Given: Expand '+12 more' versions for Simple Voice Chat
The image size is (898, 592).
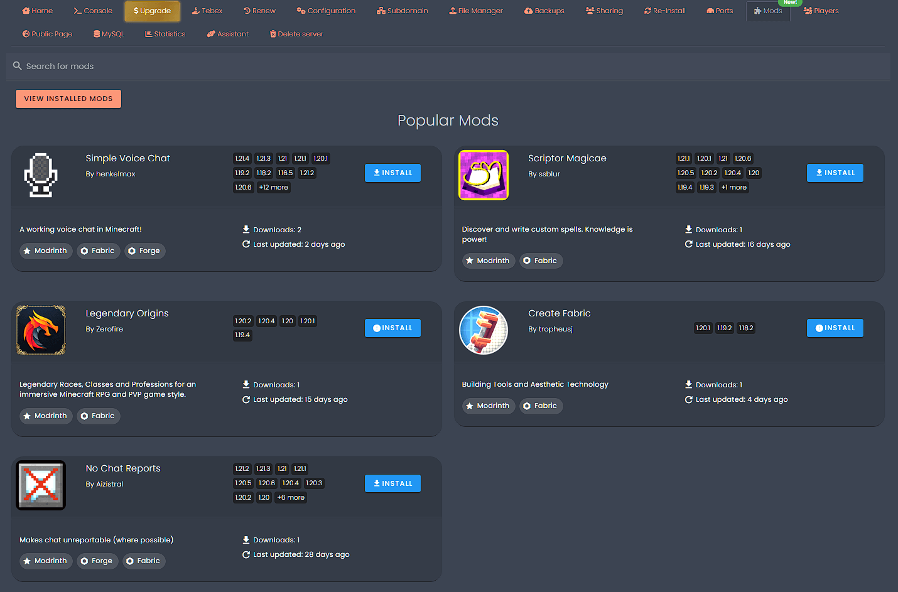Looking at the screenshot, I should [x=274, y=187].
